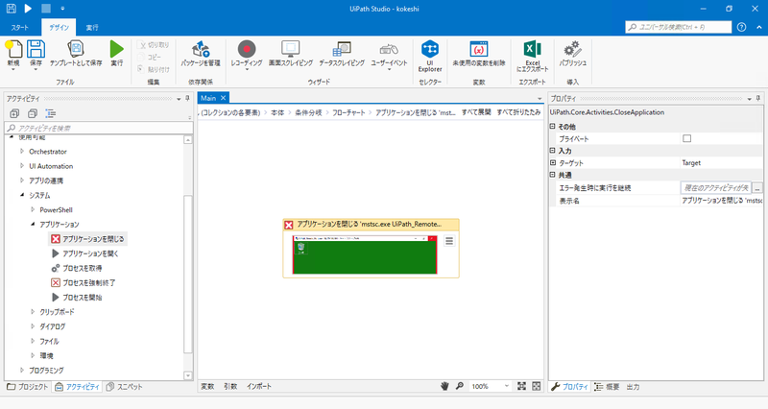Screen dimensions: 768x409
Task: Open the zoom percentage dropdown
Action: click(507, 386)
